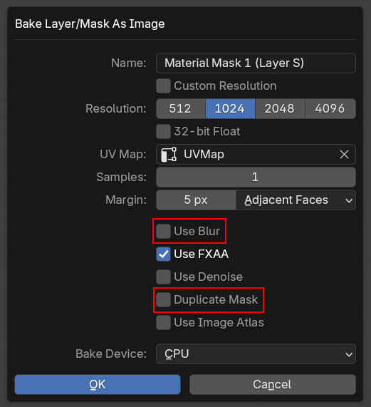
Task: Select 2048 resolution option
Action: pyautogui.click(x=280, y=108)
